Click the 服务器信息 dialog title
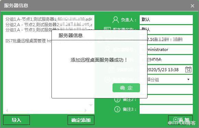Image resolution: width=199 pixels, height=128 pixels. (71, 35)
